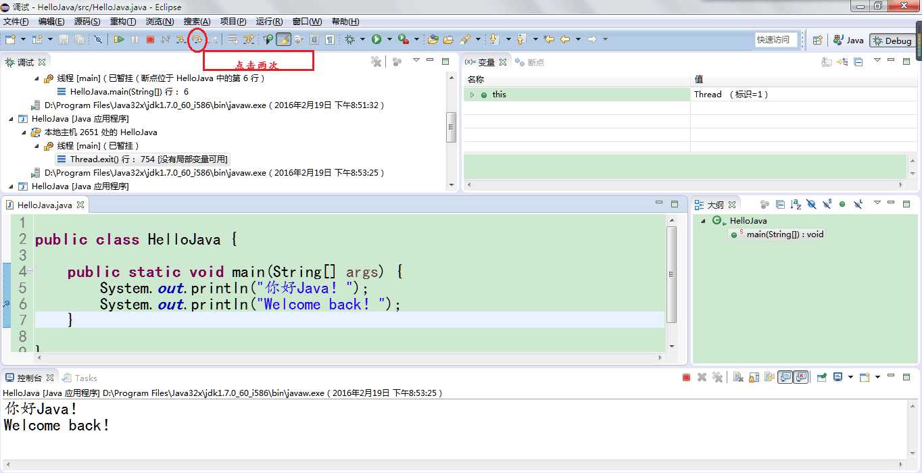Viewport: 922px width, 473px height.
Task: Toggle Hide Fields icon in outline
Action: pos(811,204)
